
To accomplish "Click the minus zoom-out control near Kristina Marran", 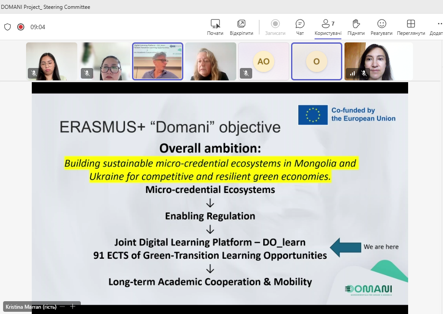I will click(63, 306).
